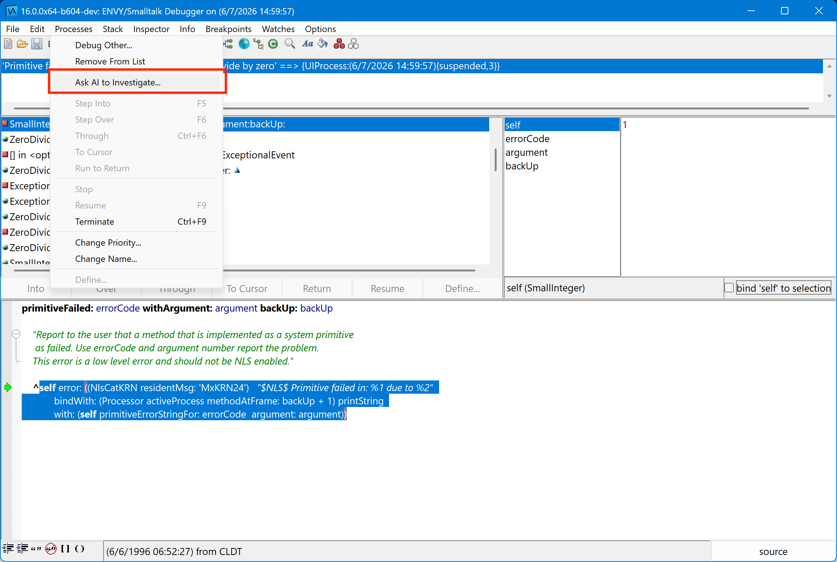Click the gray outlined three-circles icon

[353, 44]
